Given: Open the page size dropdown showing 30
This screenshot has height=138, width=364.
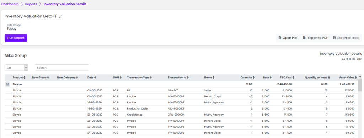Looking at the screenshot, I should point(16,68).
